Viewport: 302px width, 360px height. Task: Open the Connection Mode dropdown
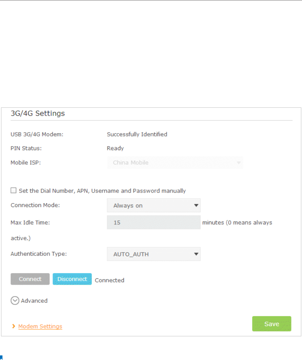(153, 205)
